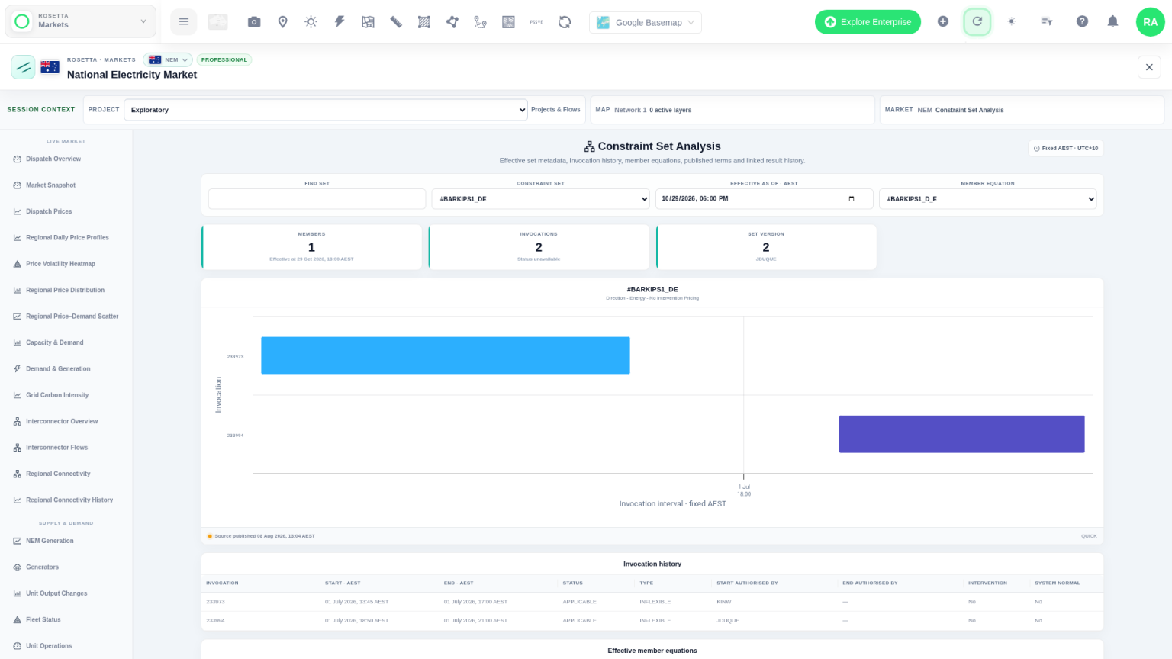Click Interconnector Flows sidebar icon
The height and width of the screenshot is (659, 1172).
pos(17,448)
